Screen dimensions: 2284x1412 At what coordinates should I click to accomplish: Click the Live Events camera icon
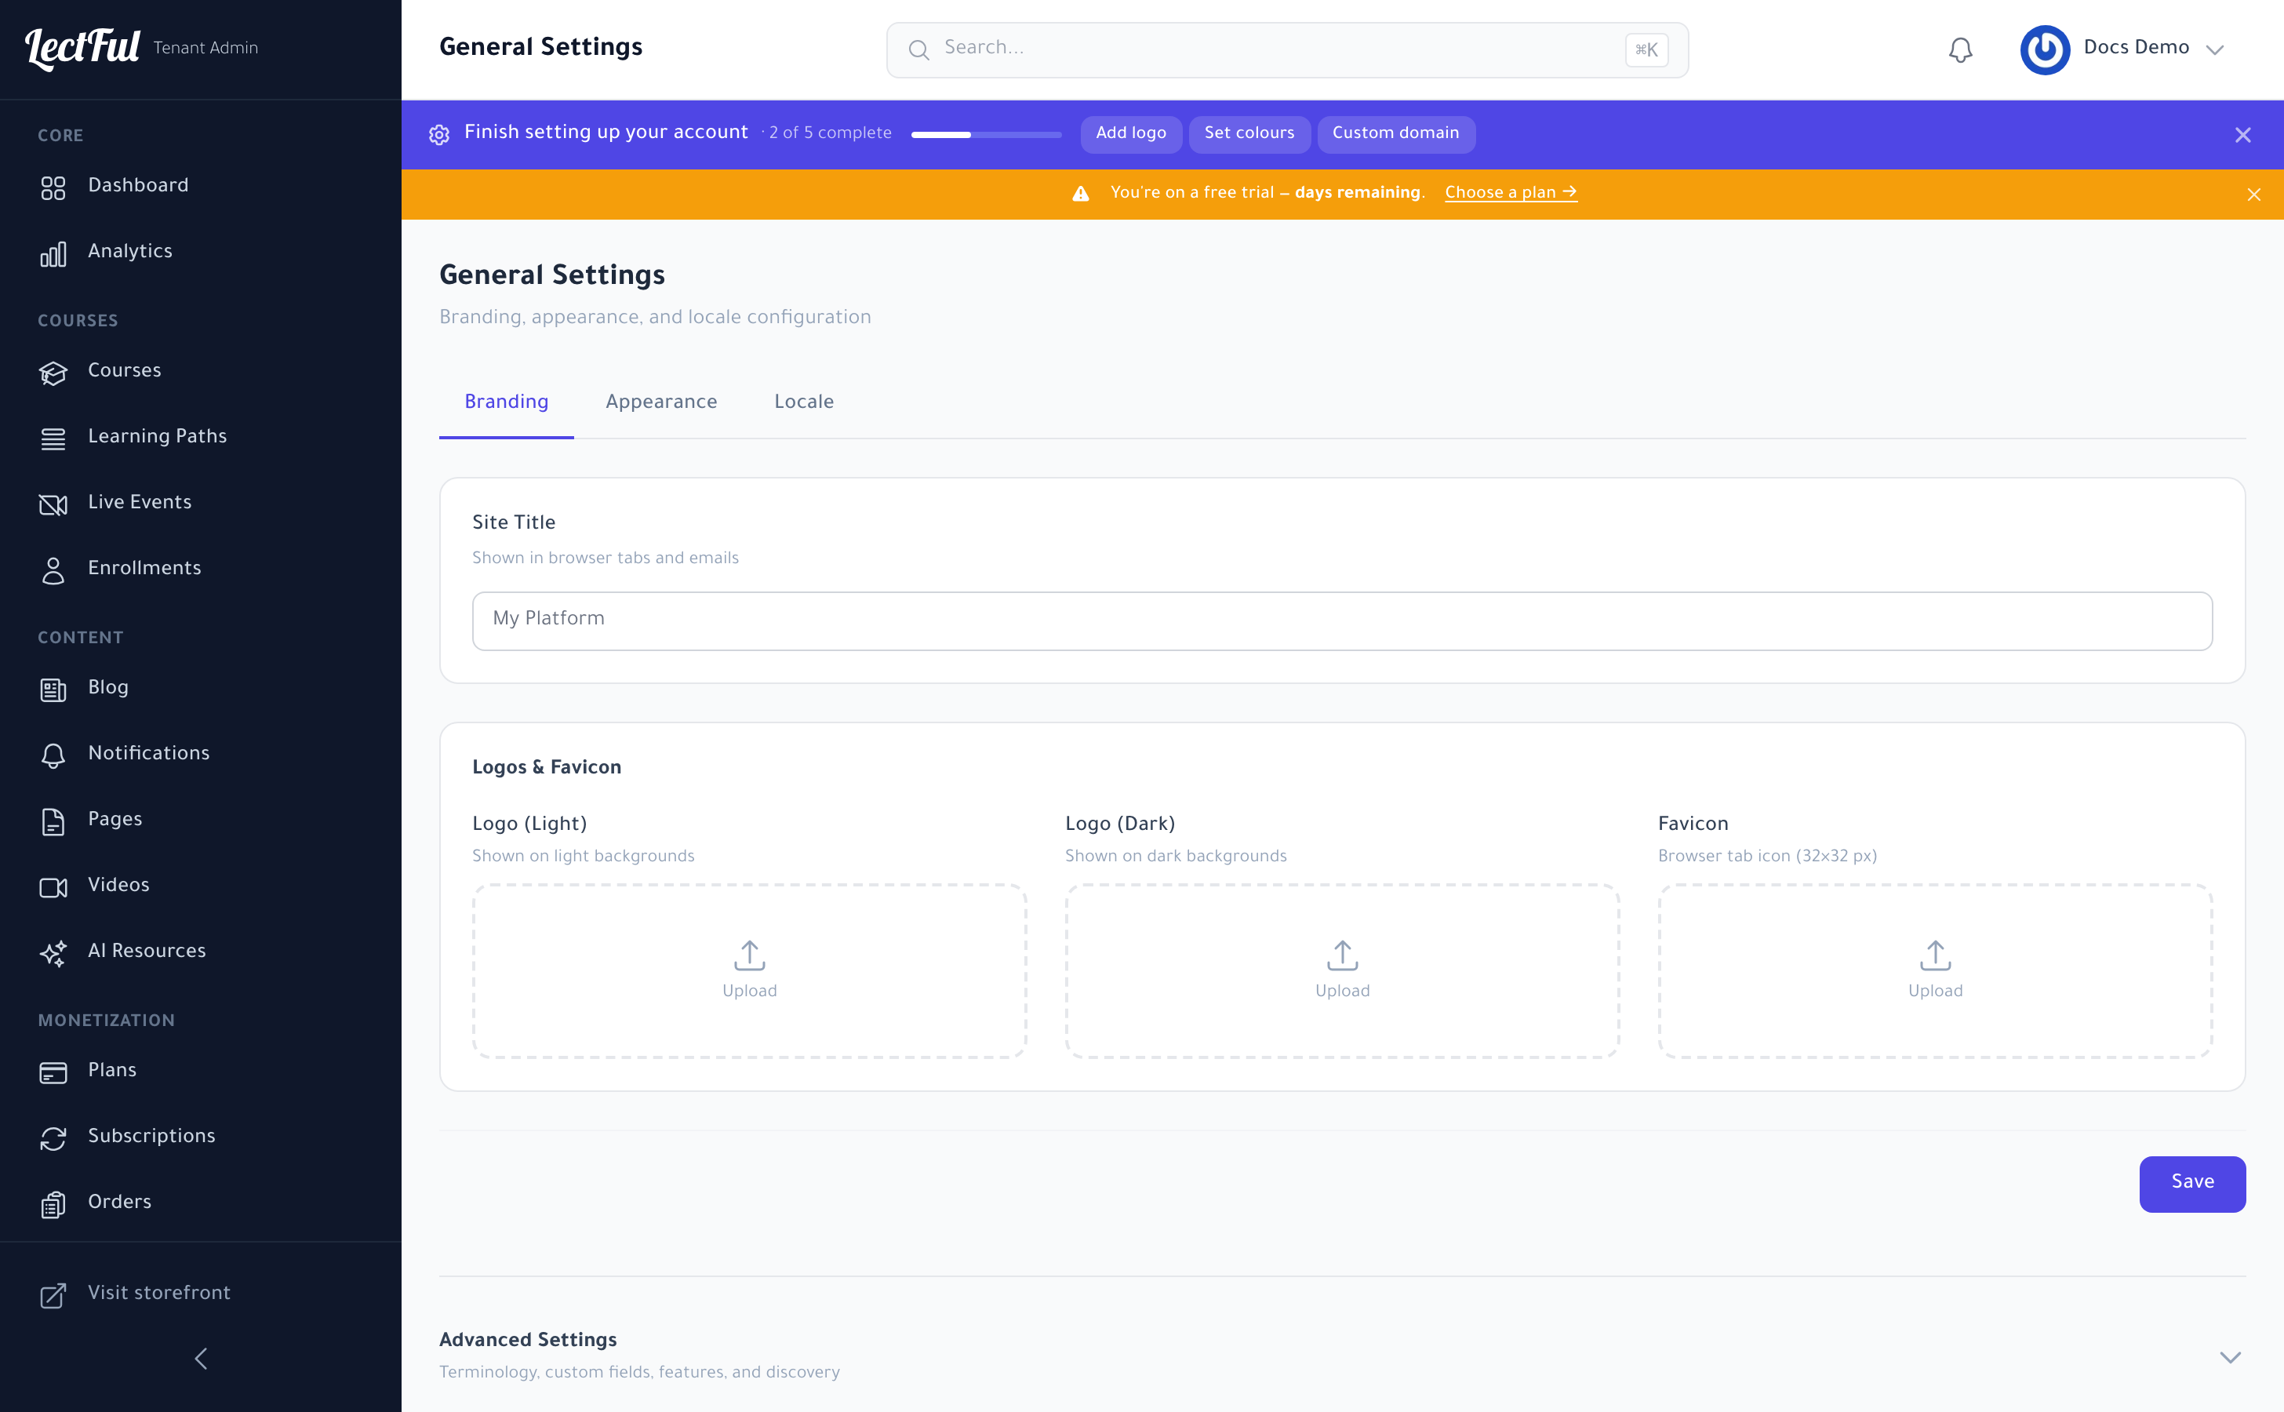pos(53,504)
